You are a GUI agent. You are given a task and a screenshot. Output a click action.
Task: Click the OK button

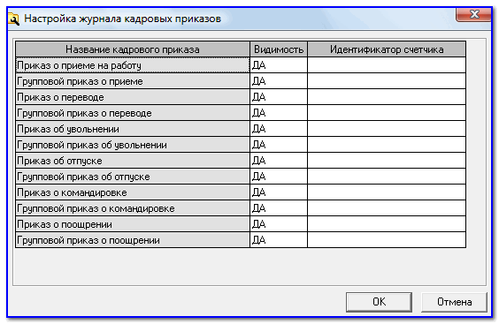pos(379,302)
